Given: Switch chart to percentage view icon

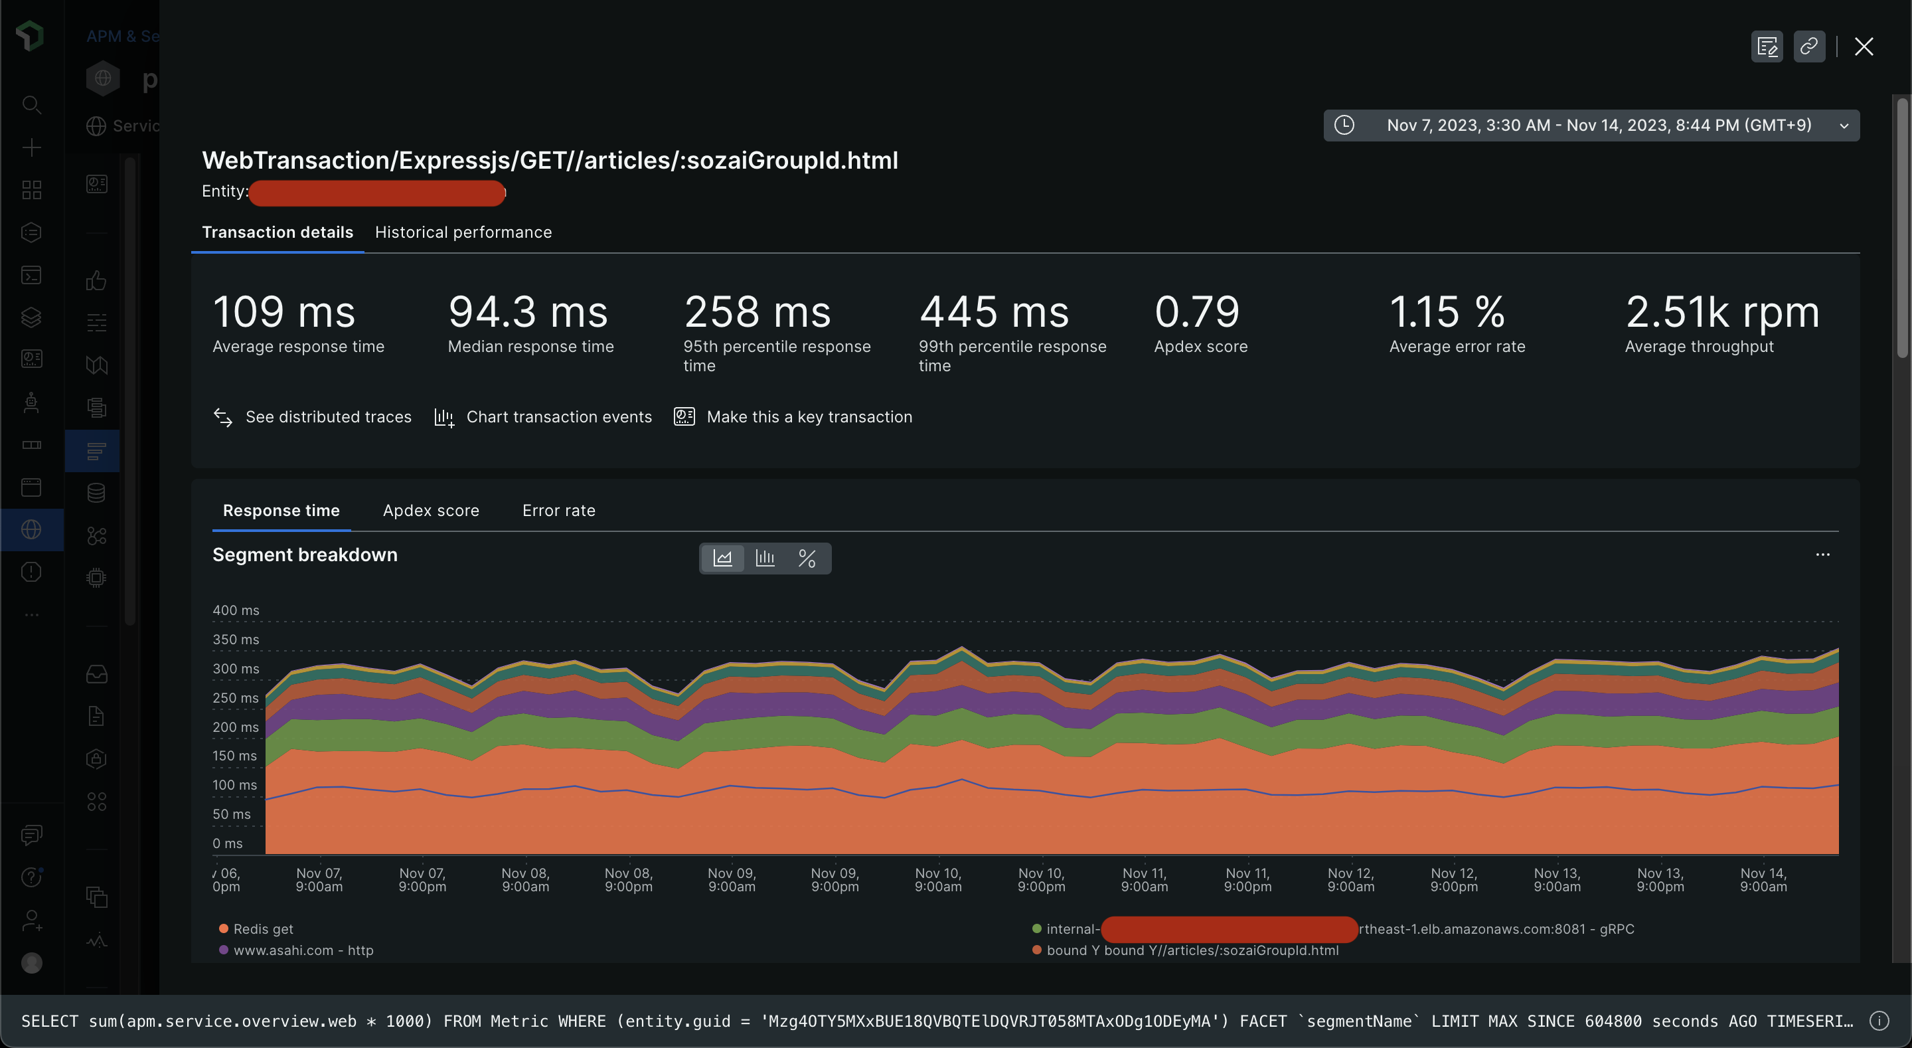Looking at the screenshot, I should click(807, 558).
